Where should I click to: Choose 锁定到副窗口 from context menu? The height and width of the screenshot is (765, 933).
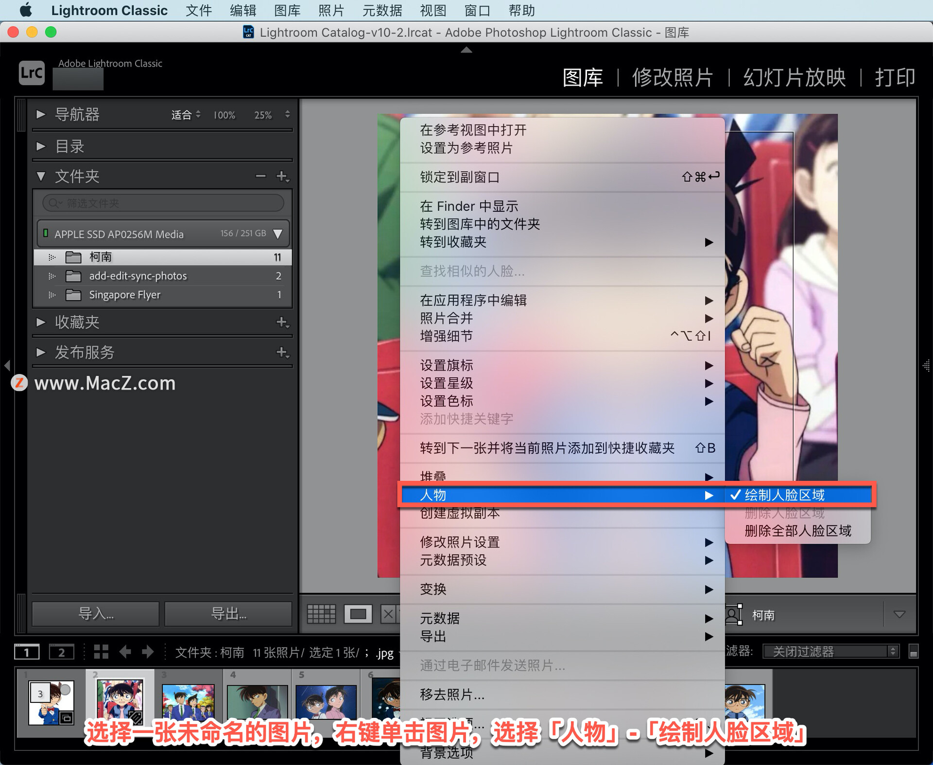click(x=562, y=177)
